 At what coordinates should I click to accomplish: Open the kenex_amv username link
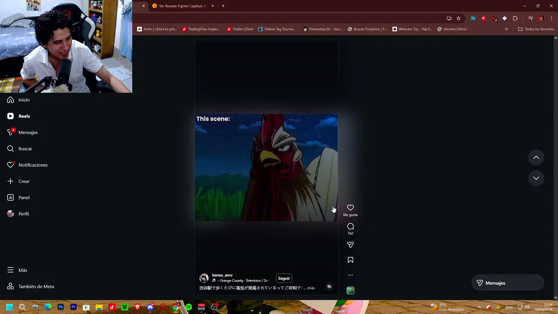pos(222,275)
